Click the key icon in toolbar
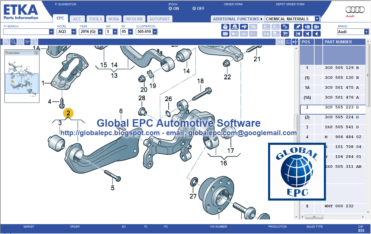 click(235, 34)
